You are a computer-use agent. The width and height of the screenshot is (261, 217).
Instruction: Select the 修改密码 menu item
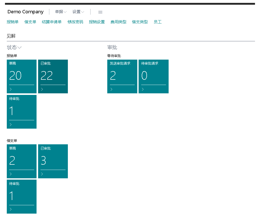coord(75,22)
